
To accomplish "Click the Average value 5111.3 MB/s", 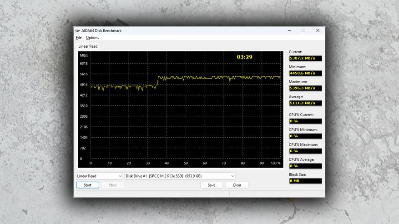I will 305,103.
